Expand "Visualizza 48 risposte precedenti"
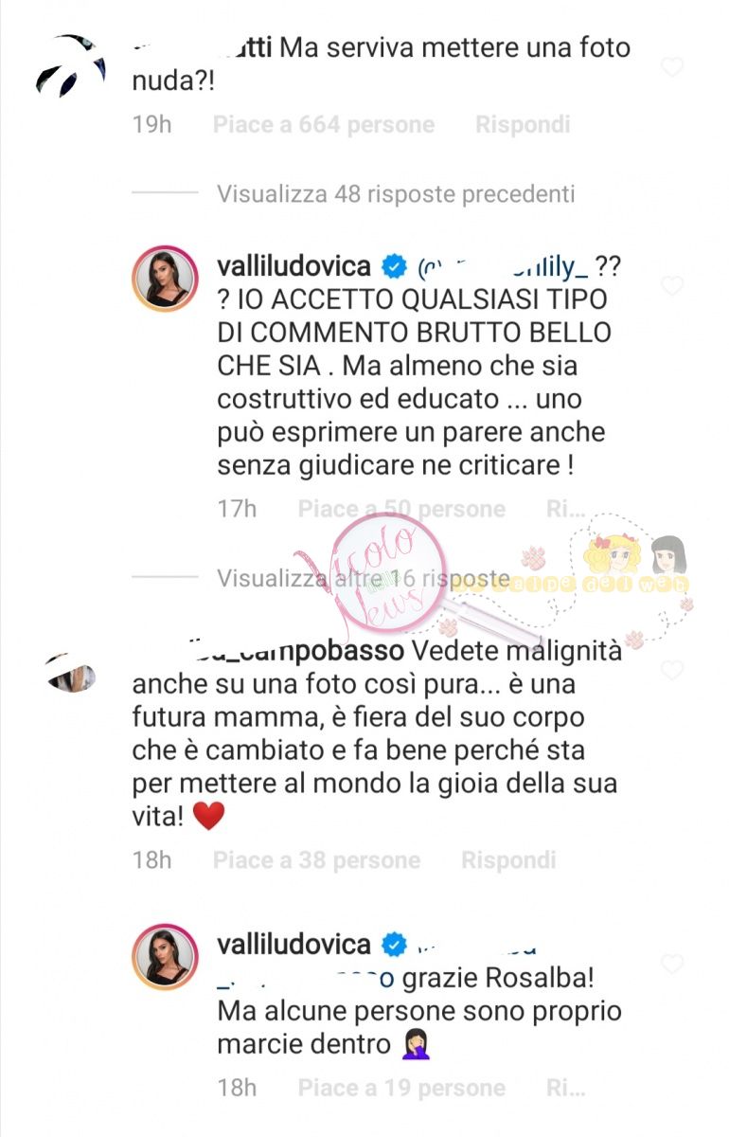 396,194
